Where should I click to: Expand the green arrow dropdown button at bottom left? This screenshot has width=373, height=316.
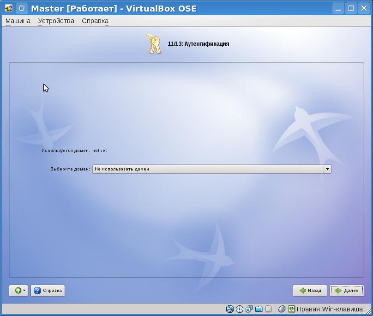point(18,291)
